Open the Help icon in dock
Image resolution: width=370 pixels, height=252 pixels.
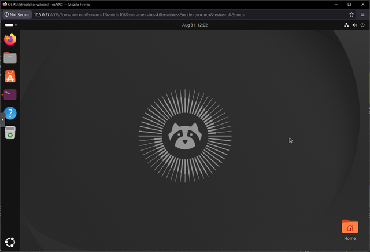coord(10,113)
